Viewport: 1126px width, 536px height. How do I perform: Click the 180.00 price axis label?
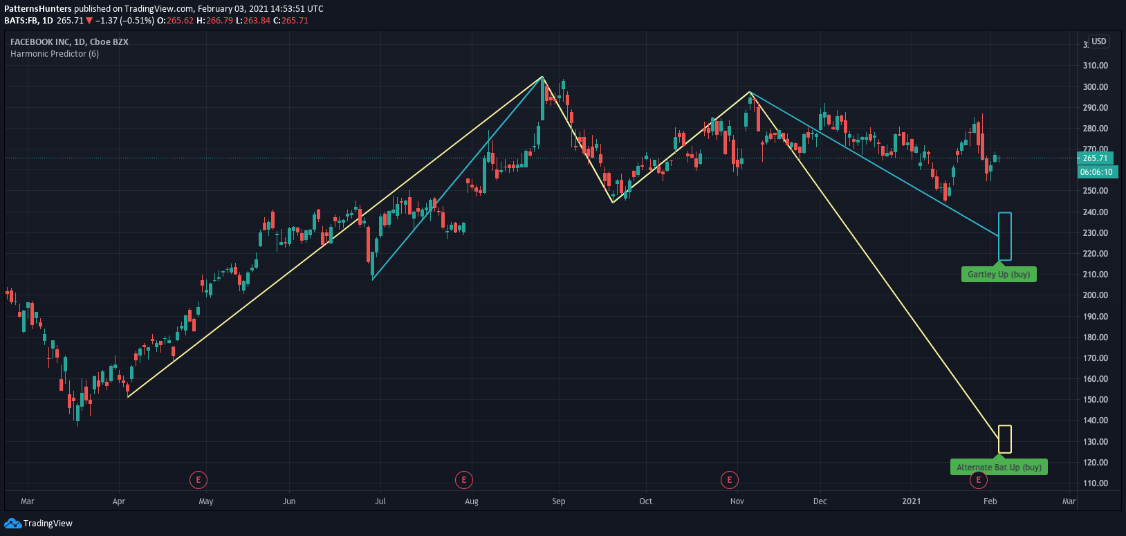[x=1096, y=337]
